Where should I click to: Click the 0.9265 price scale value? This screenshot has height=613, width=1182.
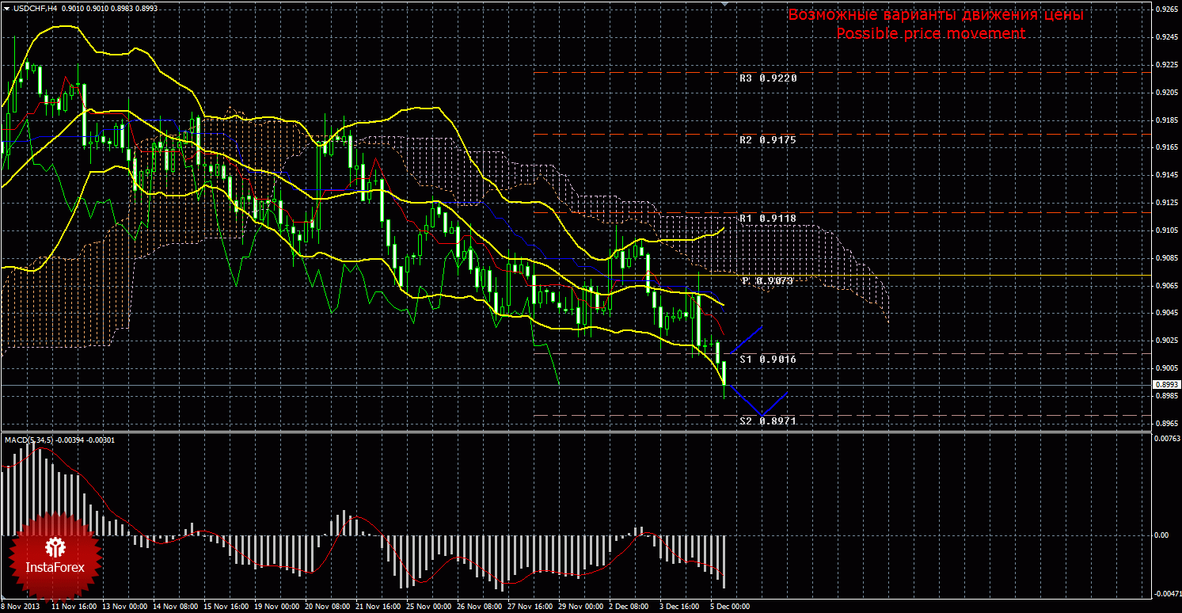pos(1166,10)
